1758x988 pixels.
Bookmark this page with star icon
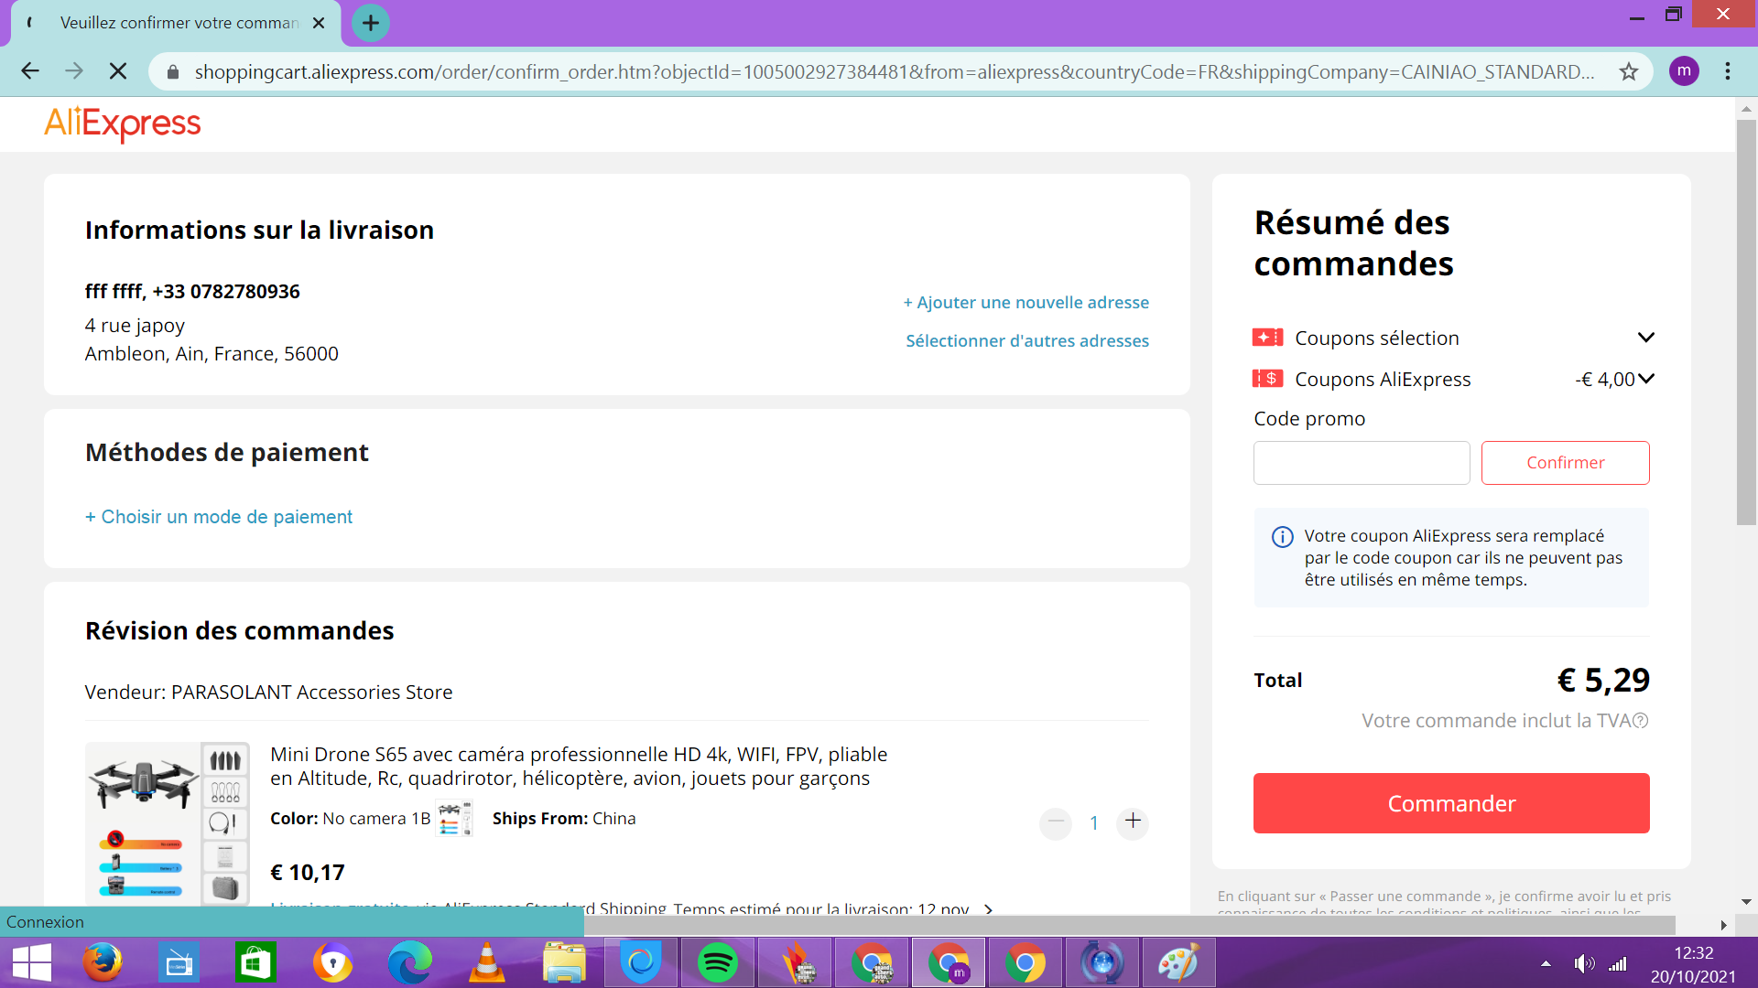[1629, 71]
